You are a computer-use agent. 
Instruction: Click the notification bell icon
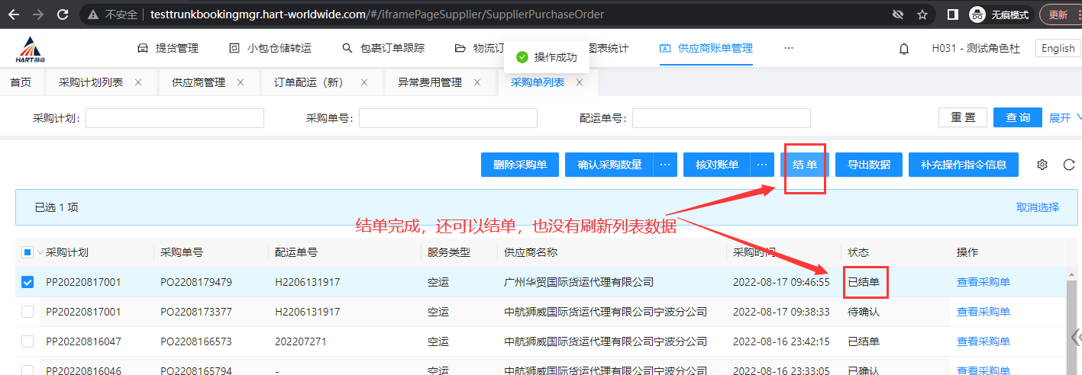(x=904, y=49)
